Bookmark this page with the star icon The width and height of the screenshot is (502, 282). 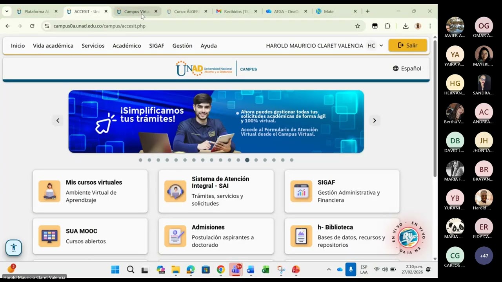(x=358, y=26)
